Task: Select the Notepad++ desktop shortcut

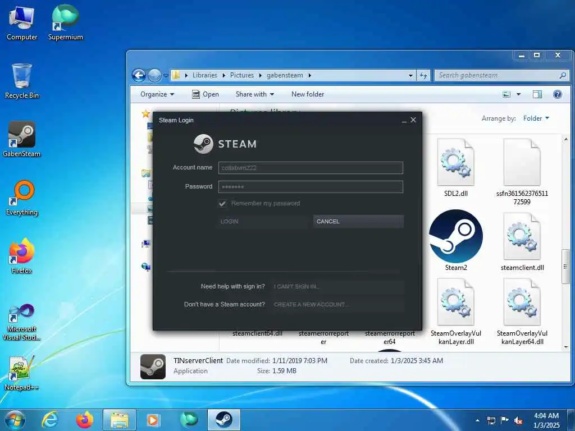Action: tap(22, 373)
